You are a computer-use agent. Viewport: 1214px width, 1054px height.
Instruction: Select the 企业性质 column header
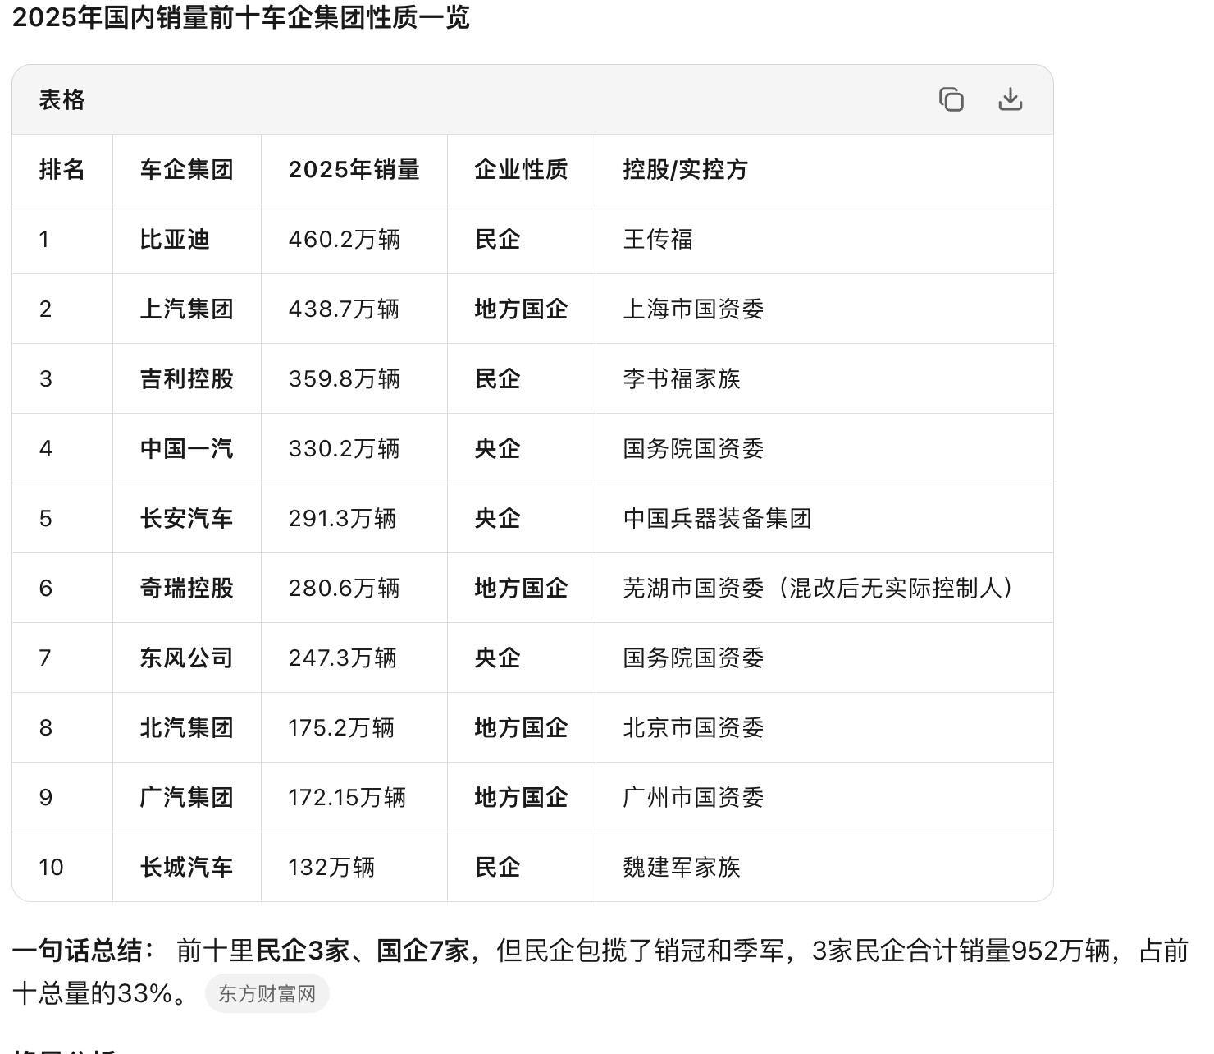(x=522, y=169)
